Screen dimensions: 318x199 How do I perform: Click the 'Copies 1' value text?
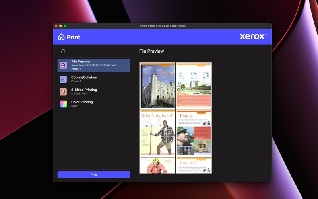tap(76, 81)
